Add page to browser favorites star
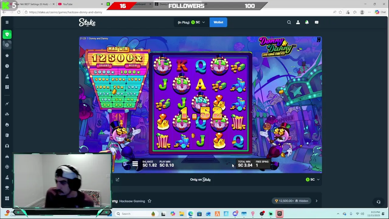 pos(340,12)
